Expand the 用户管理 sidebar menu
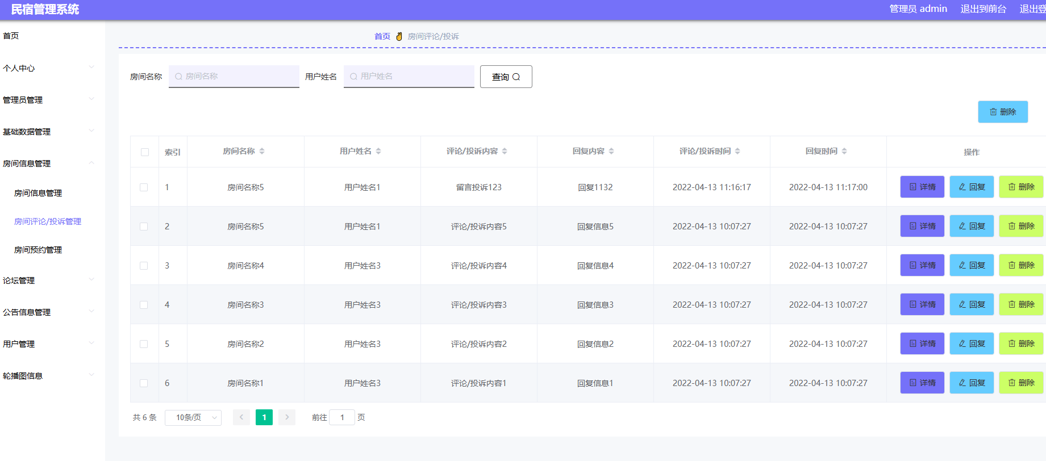This screenshot has width=1046, height=461. point(52,344)
